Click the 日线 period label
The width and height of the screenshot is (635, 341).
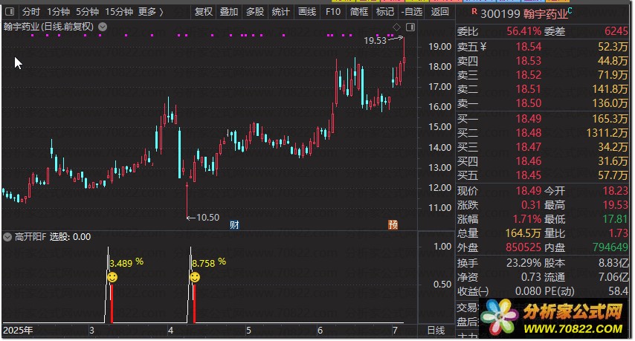[436, 331]
